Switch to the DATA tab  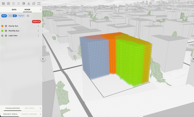(14, 10)
